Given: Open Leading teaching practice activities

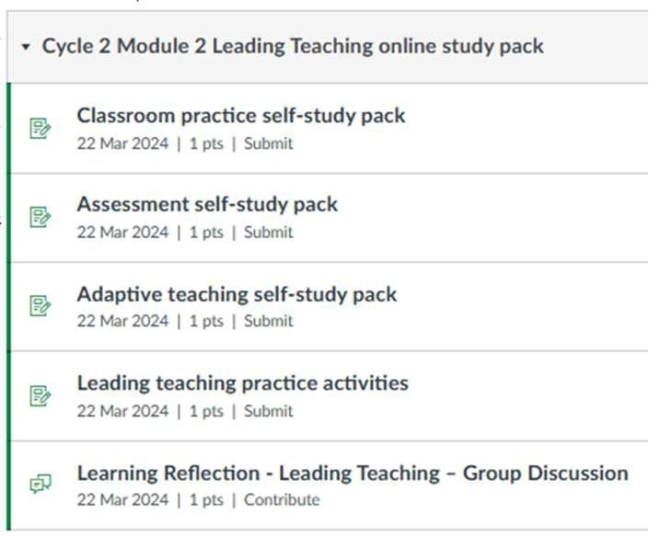Looking at the screenshot, I should click(x=242, y=382).
